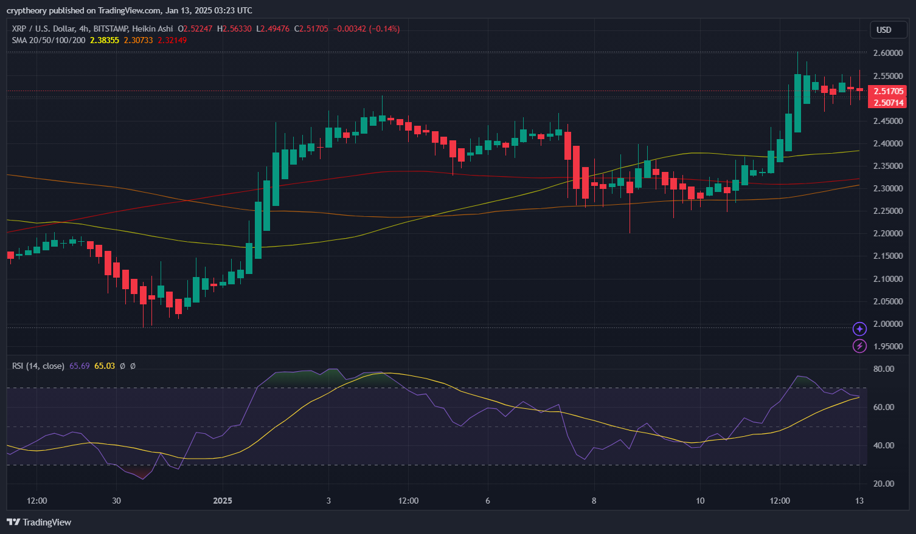Click the 2.00000 price axis label
Image resolution: width=916 pixels, height=534 pixels.
coord(888,324)
